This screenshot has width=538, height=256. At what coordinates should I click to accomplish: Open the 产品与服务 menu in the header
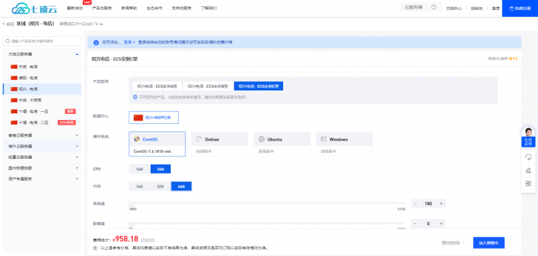click(102, 8)
